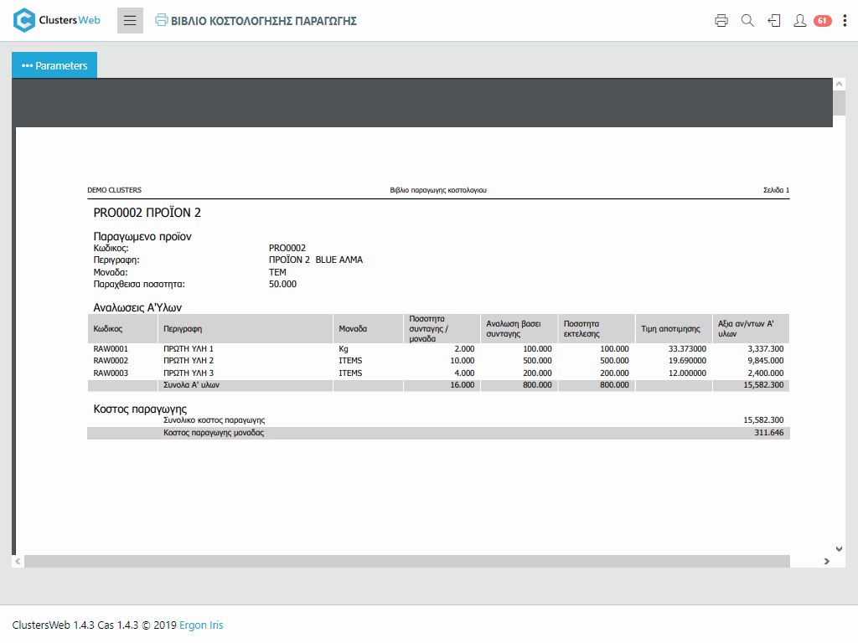The image size is (858, 643).
Task: Open the user profile icon
Action: (800, 21)
